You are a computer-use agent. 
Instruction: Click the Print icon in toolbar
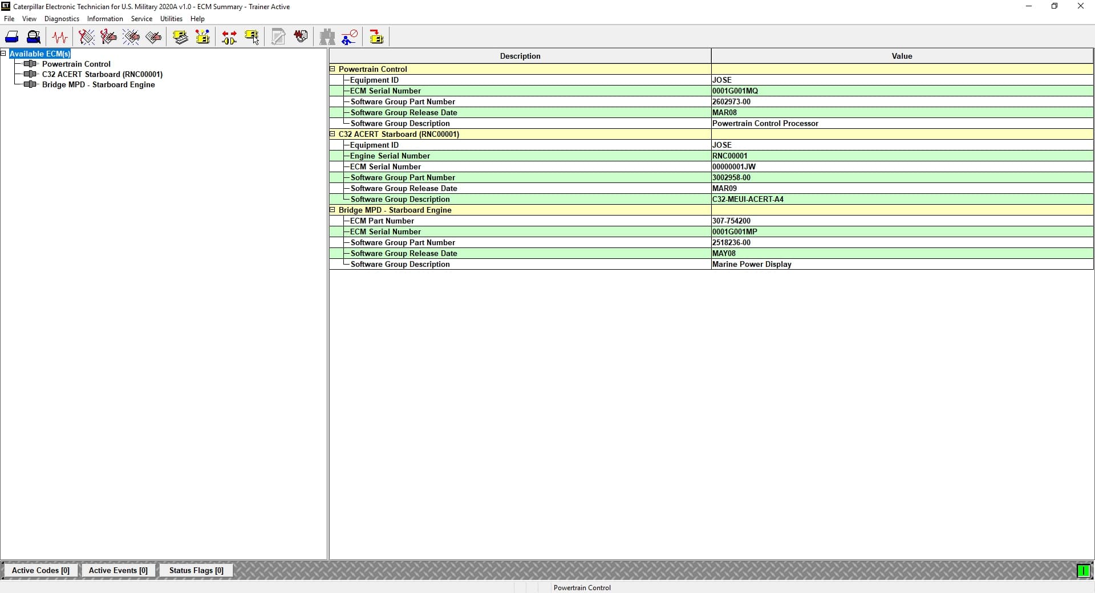(x=12, y=38)
